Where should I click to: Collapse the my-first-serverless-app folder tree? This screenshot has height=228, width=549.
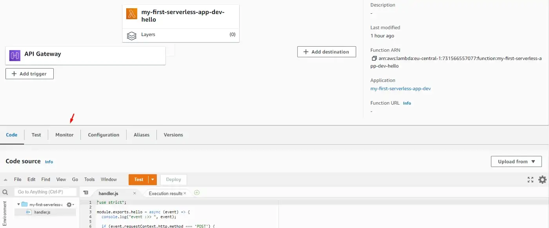18,204
